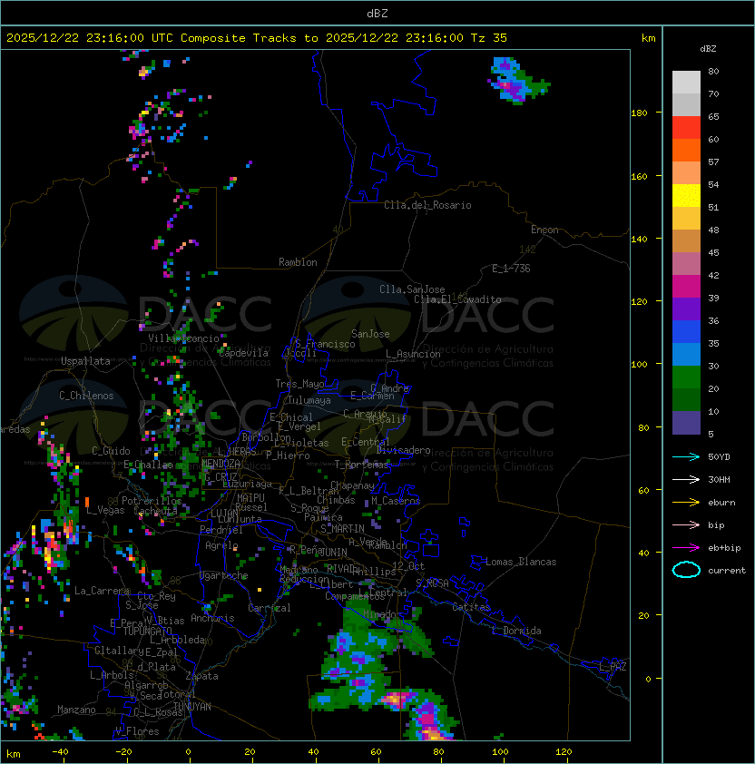Click the 'eb+bip' legend label
This screenshot has width=755, height=764.
point(724,548)
